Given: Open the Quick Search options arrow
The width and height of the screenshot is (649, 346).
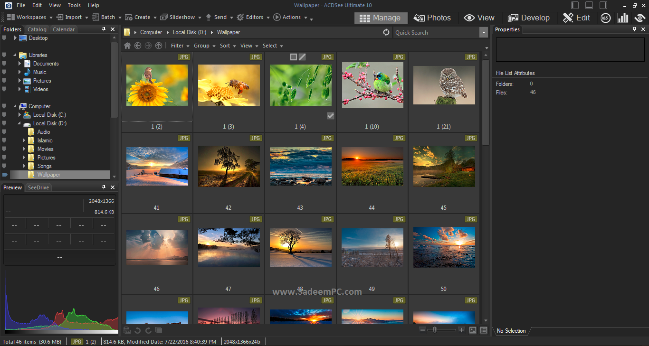Looking at the screenshot, I should click(484, 32).
